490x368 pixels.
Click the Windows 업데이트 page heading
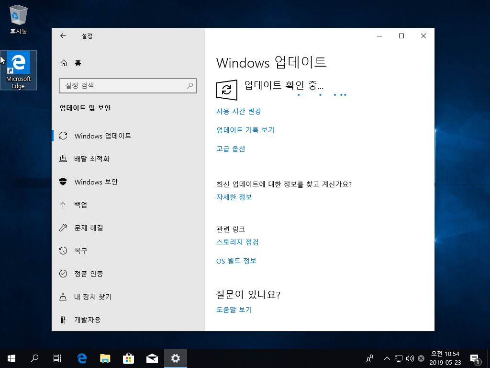tap(271, 63)
